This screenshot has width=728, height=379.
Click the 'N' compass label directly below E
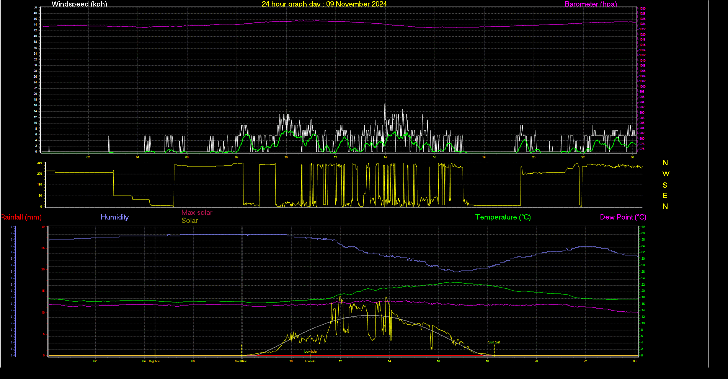coord(665,207)
